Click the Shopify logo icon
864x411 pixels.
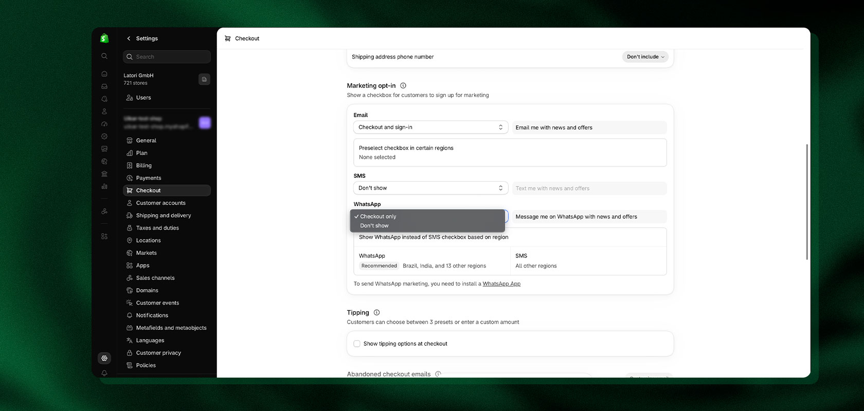(104, 38)
